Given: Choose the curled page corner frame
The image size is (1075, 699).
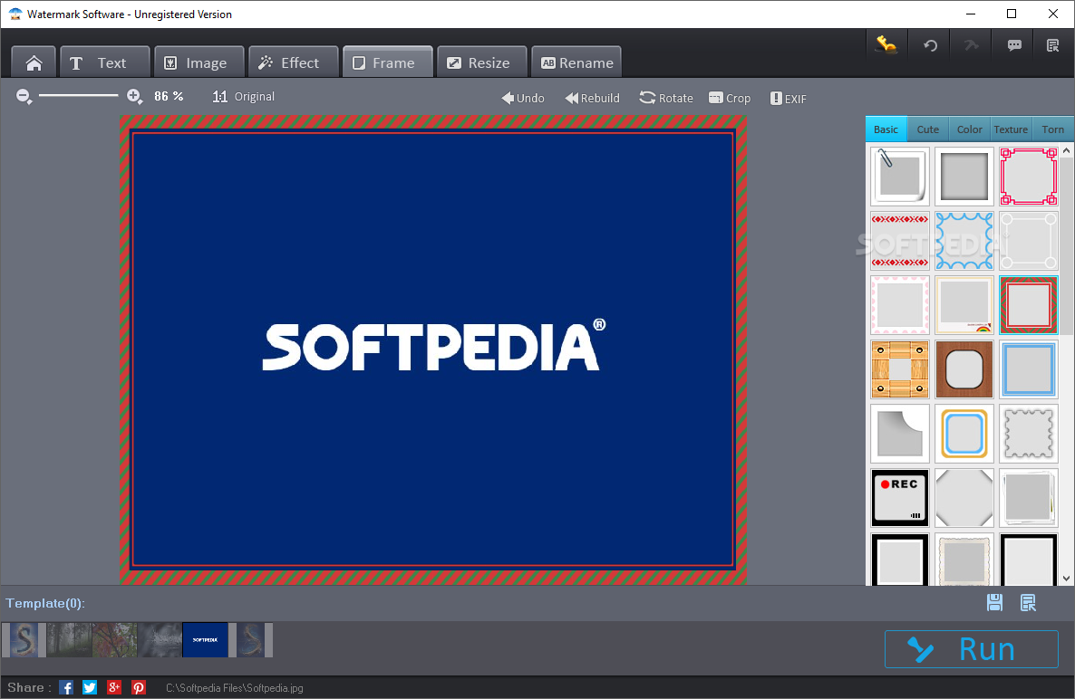Looking at the screenshot, I should pos(899,434).
